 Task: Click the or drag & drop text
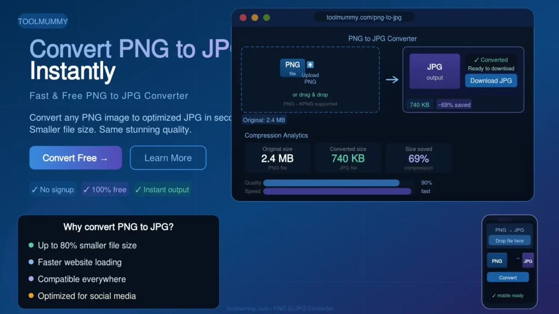click(x=310, y=95)
